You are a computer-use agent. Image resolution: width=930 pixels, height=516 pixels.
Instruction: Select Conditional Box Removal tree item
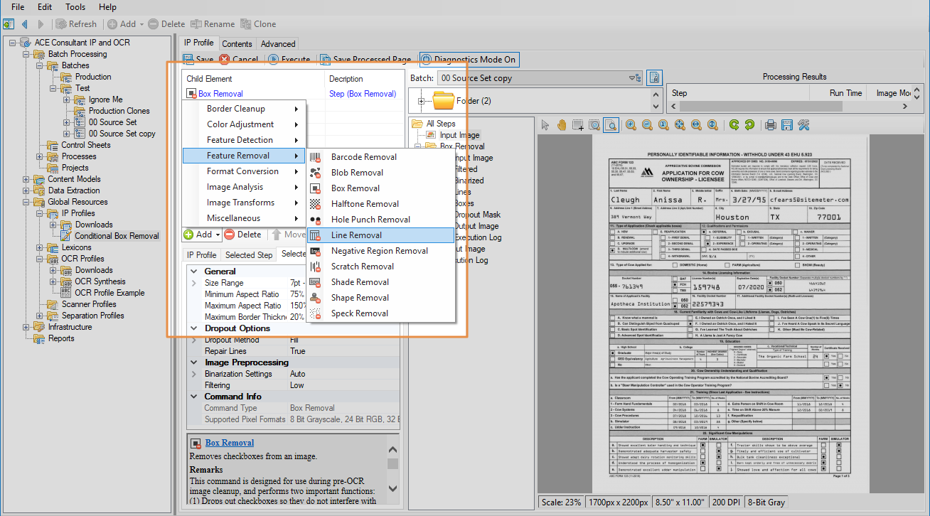pos(117,236)
